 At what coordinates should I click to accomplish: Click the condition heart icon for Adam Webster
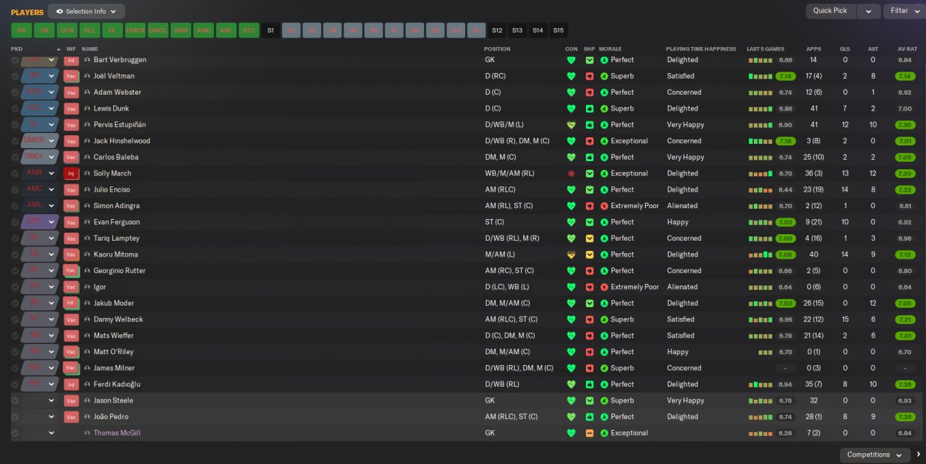tap(571, 93)
